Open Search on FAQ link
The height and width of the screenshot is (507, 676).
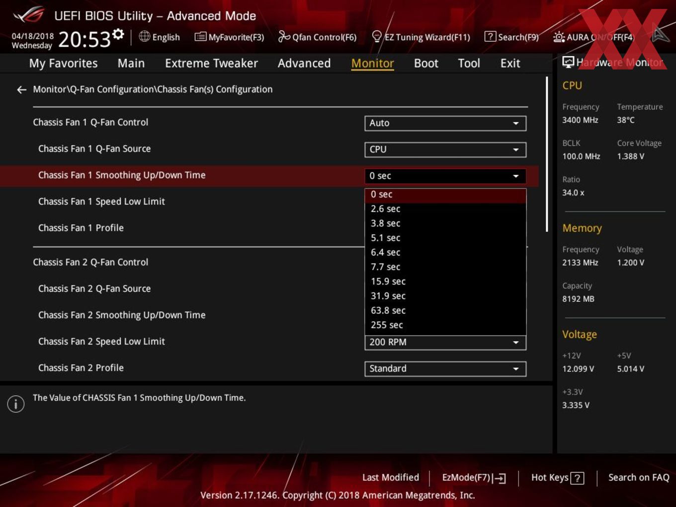coord(639,478)
